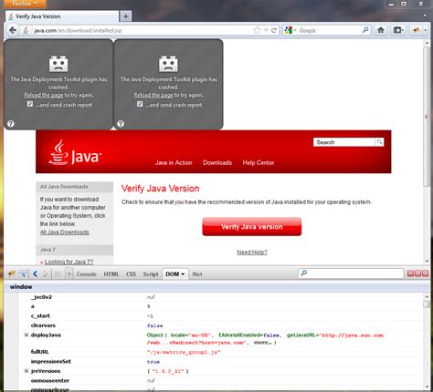Click the Java site Search field
The width and height of the screenshot is (433, 392).
(x=344, y=142)
